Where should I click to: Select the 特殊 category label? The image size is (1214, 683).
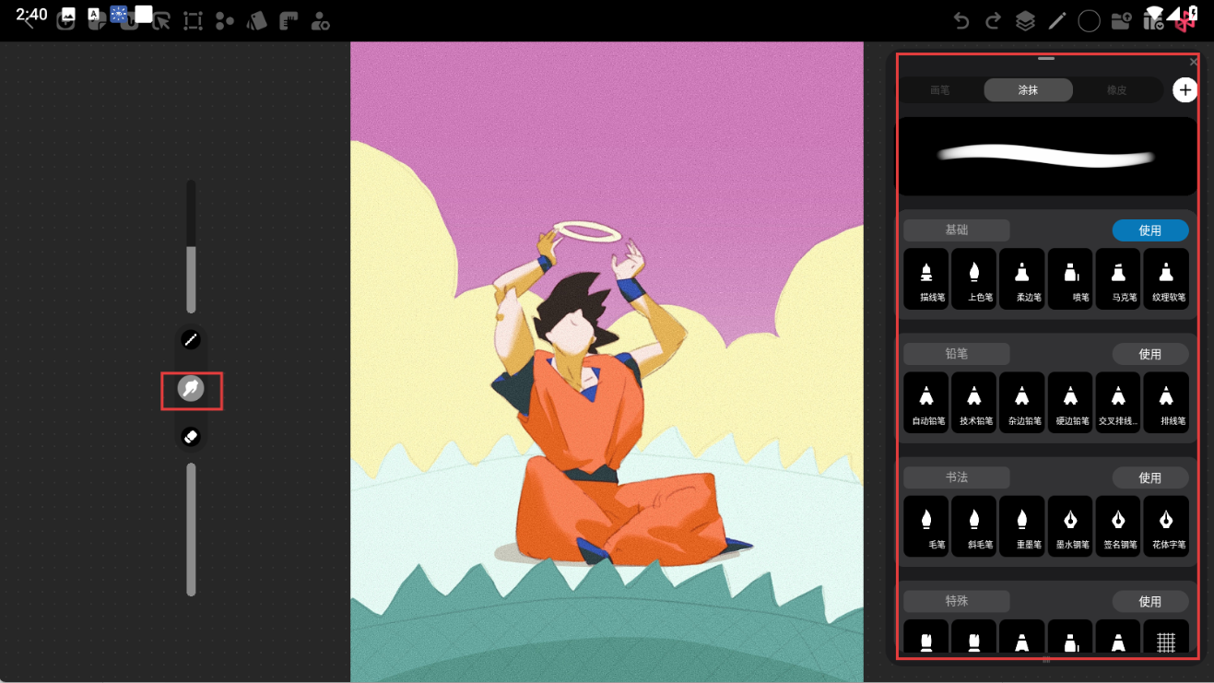(x=957, y=601)
